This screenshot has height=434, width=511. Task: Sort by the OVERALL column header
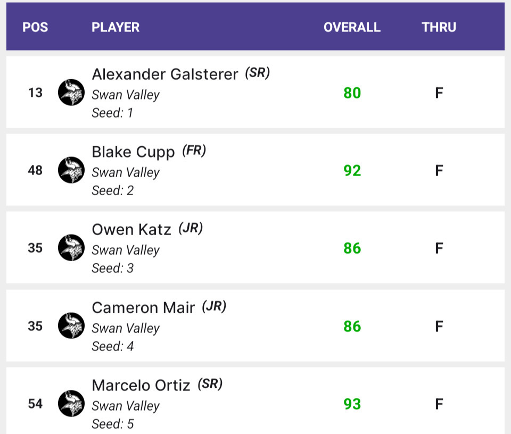[x=352, y=27]
